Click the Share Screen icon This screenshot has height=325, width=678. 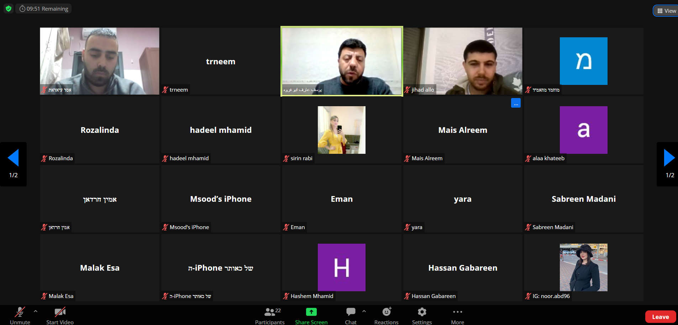click(x=311, y=312)
